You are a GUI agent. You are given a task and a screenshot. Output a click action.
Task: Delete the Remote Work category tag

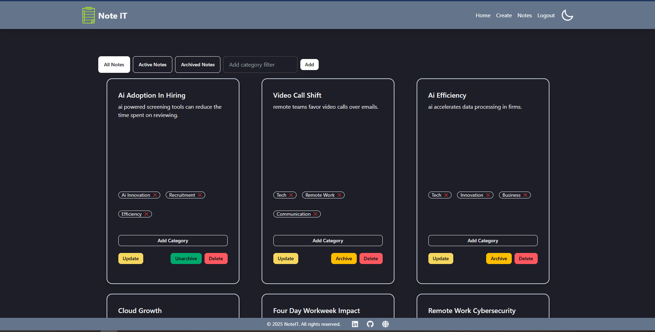click(339, 195)
